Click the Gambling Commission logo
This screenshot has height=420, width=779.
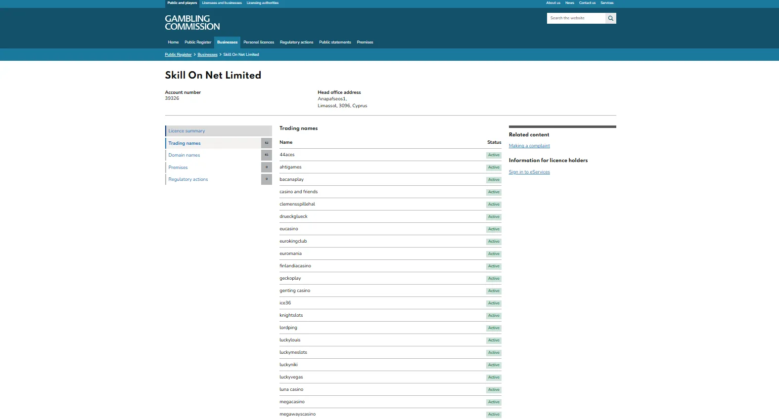click(192, 23)
